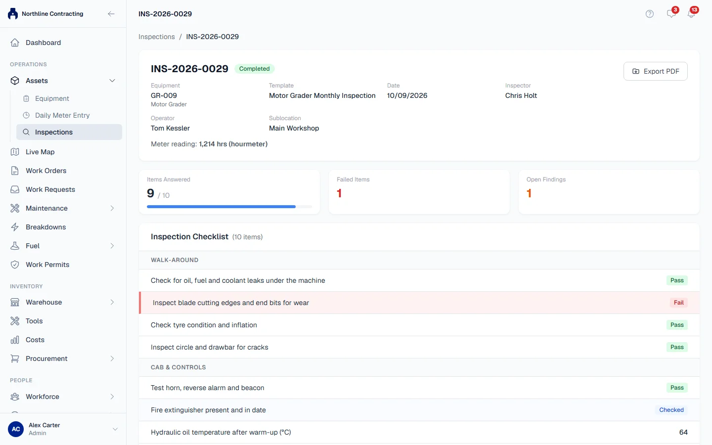Image resolution: width=712 pixels, height=445 pixels.
Task: Expand the Fuel submenu chevron
Action: tap(112, 246)
